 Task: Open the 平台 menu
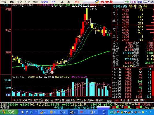tap(53, 2)
